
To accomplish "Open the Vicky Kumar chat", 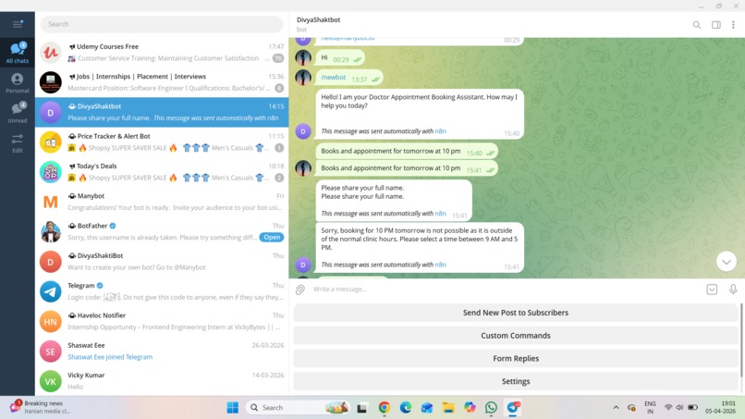I will [x=162, y=381].
